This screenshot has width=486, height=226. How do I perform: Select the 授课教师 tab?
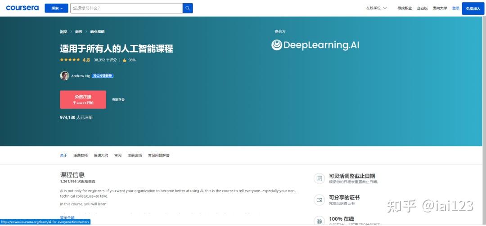81,155
